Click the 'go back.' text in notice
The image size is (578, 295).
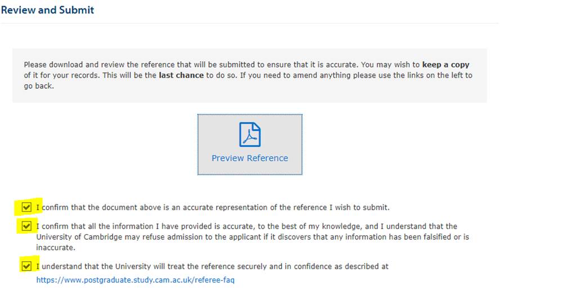(x=39, y=86)
